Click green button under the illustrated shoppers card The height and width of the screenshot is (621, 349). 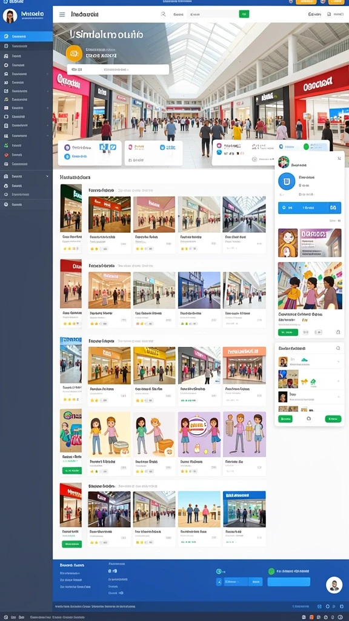[x=288, y=332]
